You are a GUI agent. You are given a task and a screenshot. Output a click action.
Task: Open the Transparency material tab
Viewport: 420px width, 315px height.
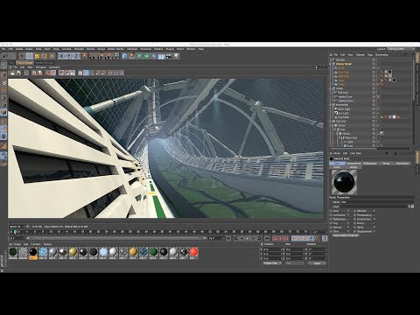coord(353,164)
